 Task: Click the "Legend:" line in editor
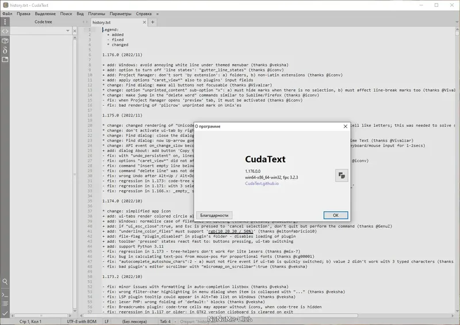coord(110,30)
